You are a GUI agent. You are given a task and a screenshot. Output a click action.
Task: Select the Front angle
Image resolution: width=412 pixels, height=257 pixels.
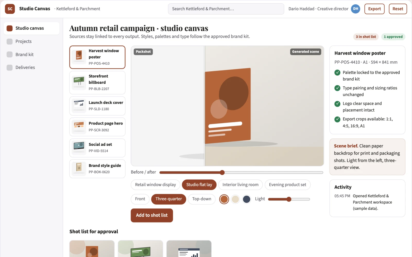point(140,199)
